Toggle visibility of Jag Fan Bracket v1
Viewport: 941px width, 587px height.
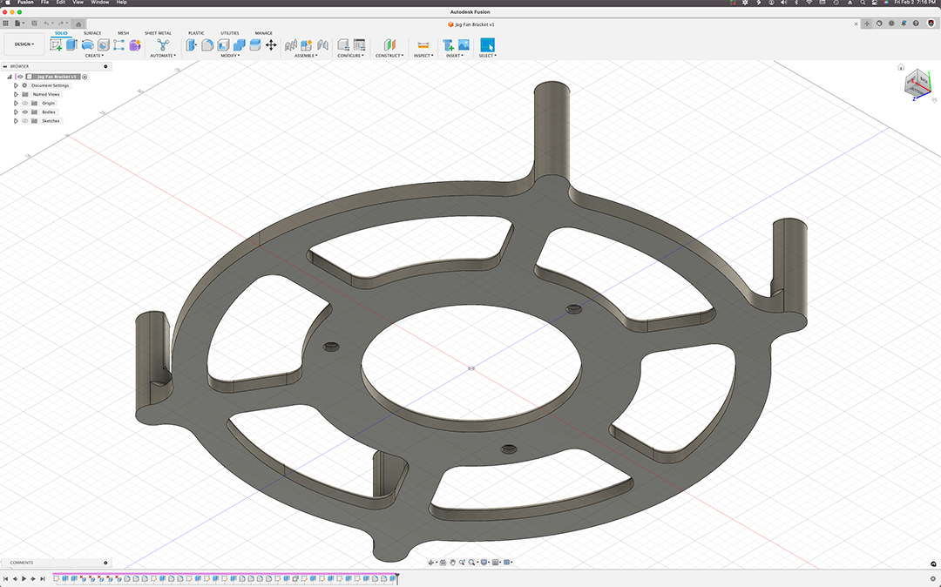point(20,77)
